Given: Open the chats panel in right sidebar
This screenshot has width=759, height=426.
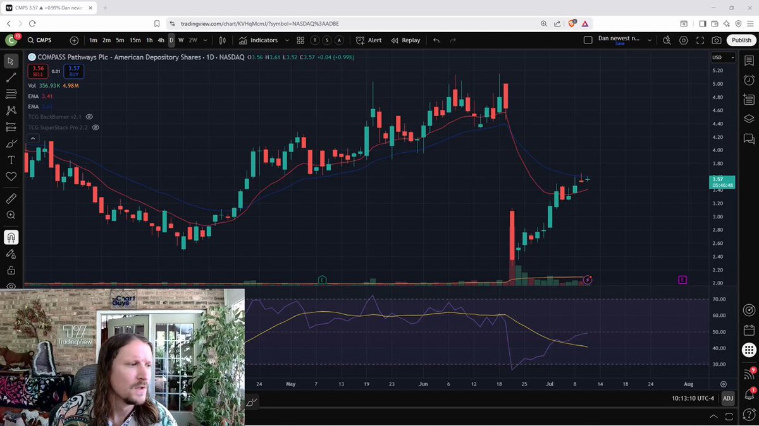Looking at the screenshot, I should 749,138.
